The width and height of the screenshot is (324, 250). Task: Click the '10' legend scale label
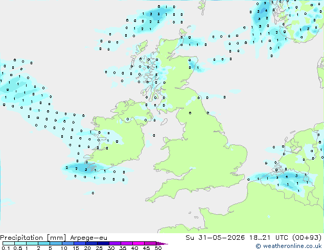[x=64, y=248]
